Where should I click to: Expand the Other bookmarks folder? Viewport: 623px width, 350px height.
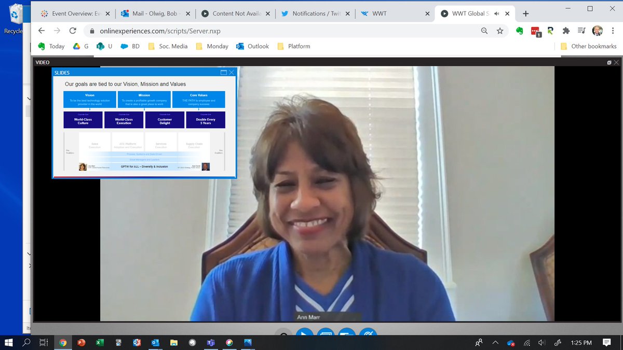coord(588,46)
